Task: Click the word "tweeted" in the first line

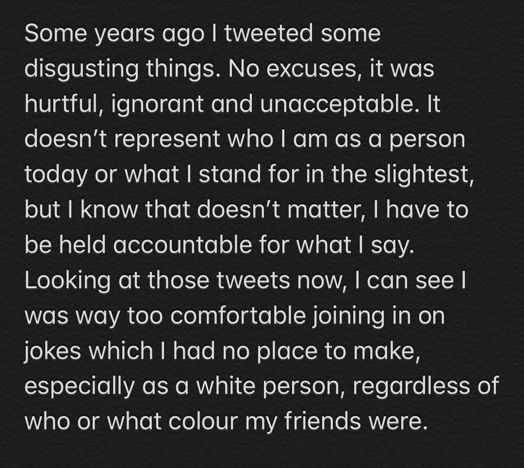Action: 269,34
